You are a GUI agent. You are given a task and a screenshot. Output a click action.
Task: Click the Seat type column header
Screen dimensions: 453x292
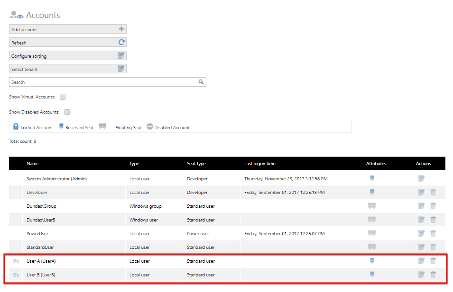click(196, 163)
